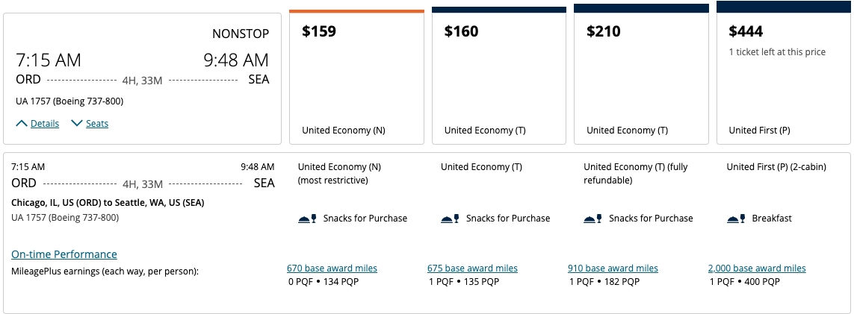854x314 pixels.
Task: Click the Chicago to Seattle route text
Action: point(108,203)
